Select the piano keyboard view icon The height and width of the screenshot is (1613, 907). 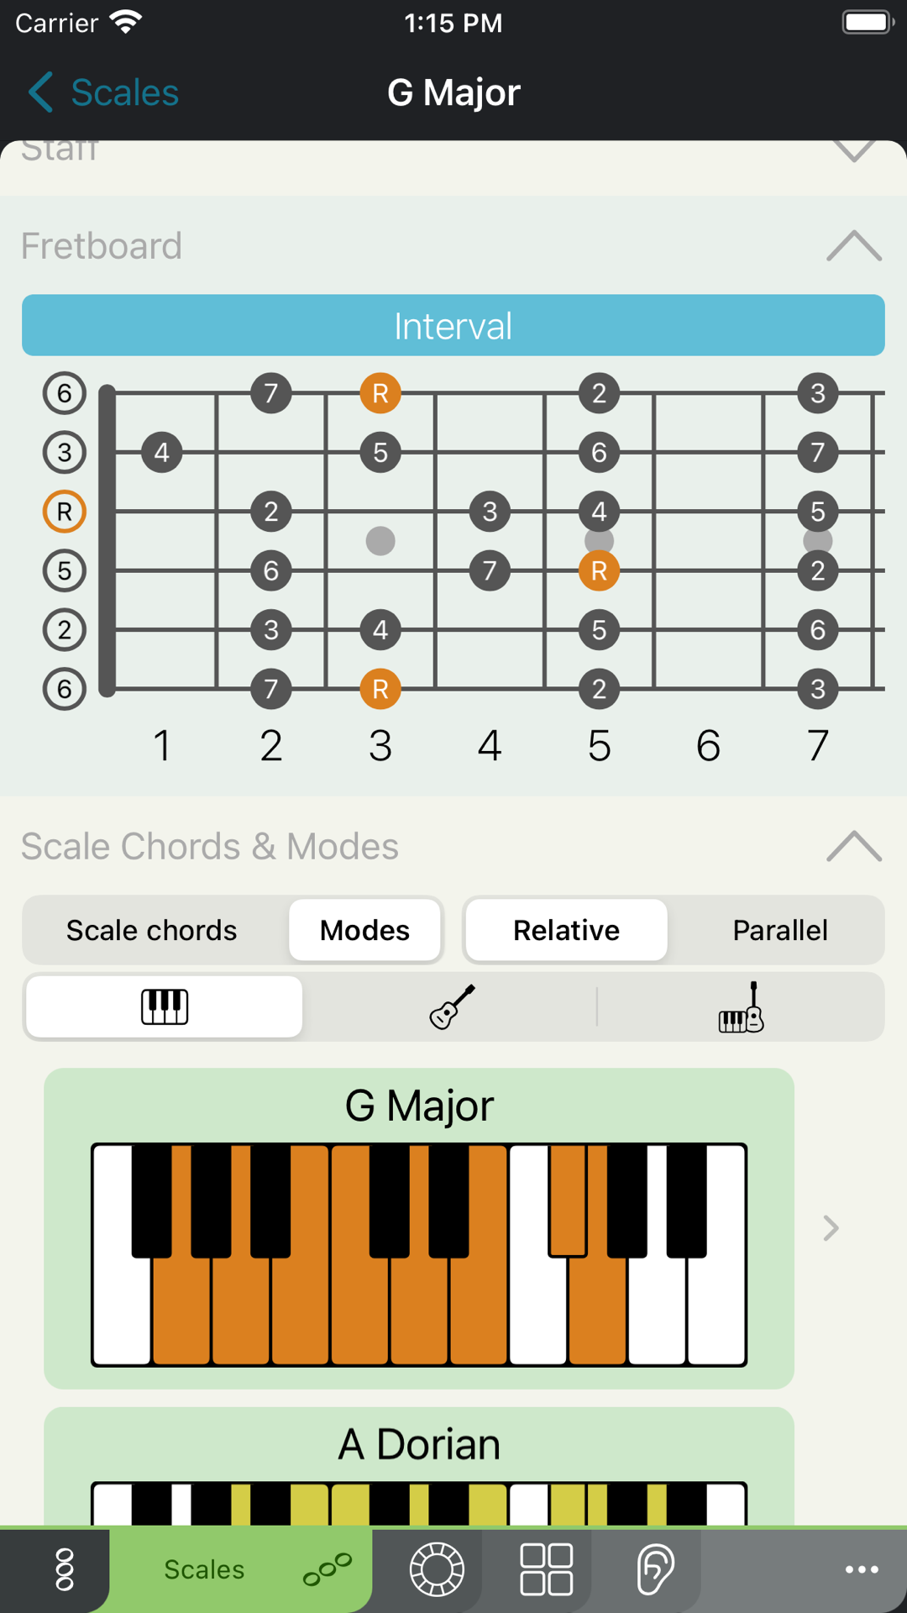pos(165,1006)
